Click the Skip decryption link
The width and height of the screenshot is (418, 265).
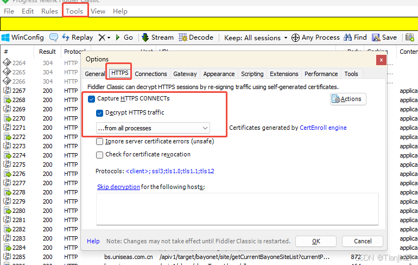tap(118, 187)
